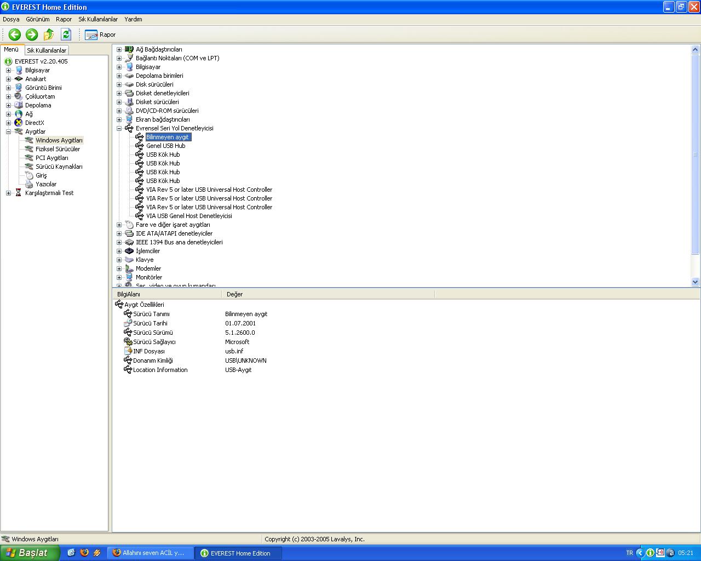Image resolution: width=701 pixels, height=561 pixels.
Task: Click the Up one level toolbar icon
Action: coord(49,35)
